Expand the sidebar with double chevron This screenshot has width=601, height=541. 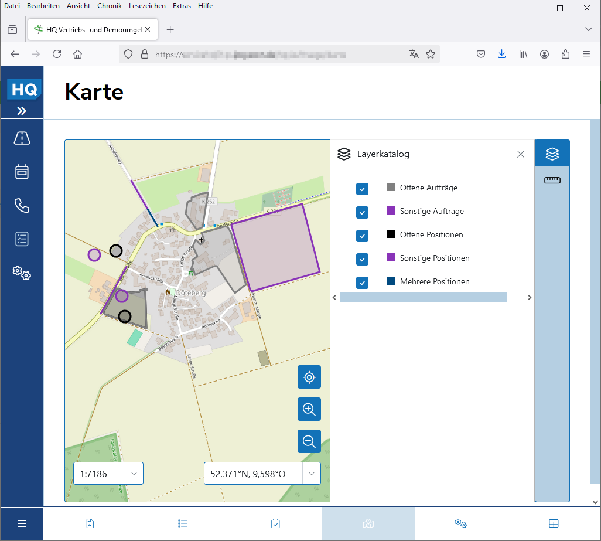click(22, 111)
